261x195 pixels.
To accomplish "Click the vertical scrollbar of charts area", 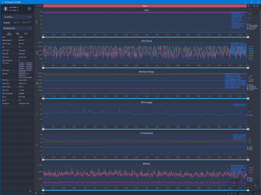I will (260, 100).
